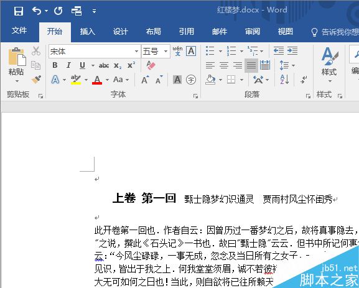
Task: Toggle show paragraph marks icon
Action: [304, 80]
